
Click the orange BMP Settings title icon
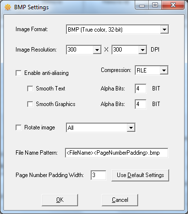(8, 7)
